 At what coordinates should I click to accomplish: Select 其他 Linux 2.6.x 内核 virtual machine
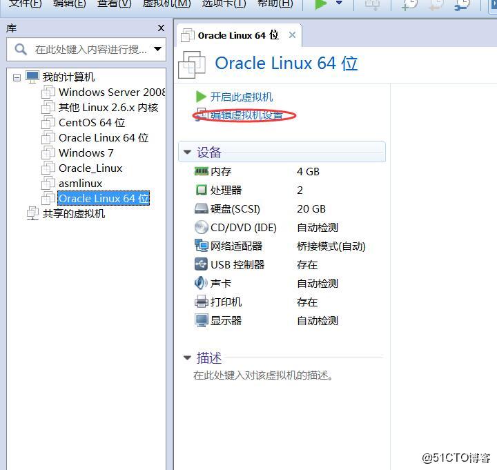click(x=108, y=108)
